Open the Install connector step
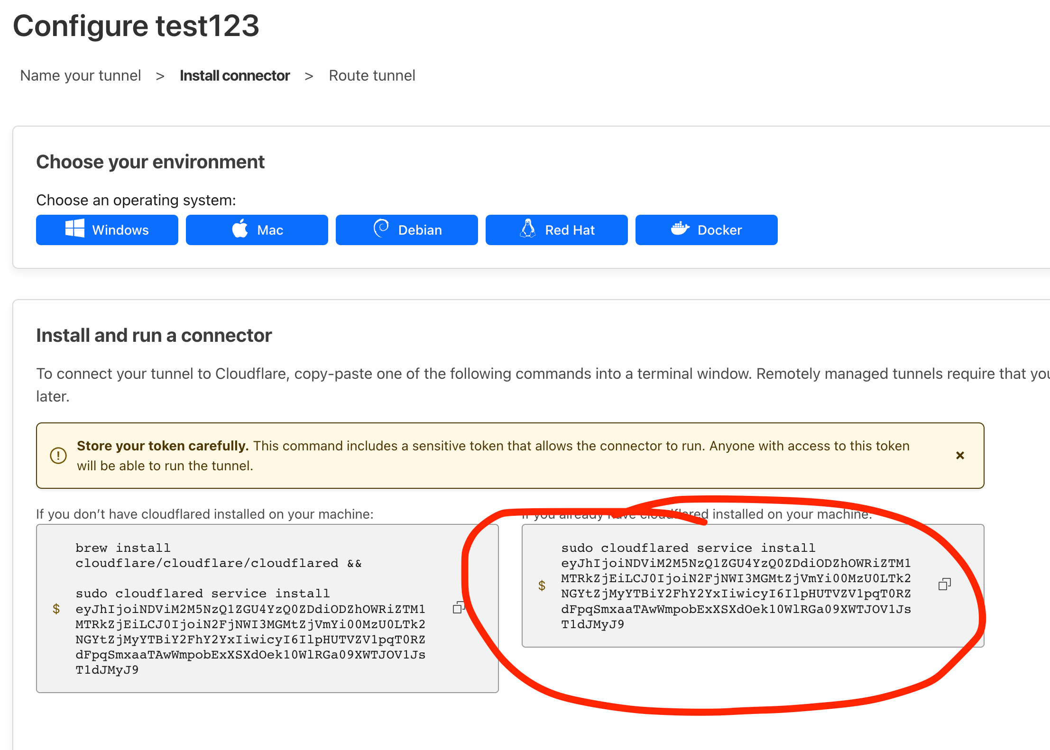1050x750 pixels. click(235, 76)
